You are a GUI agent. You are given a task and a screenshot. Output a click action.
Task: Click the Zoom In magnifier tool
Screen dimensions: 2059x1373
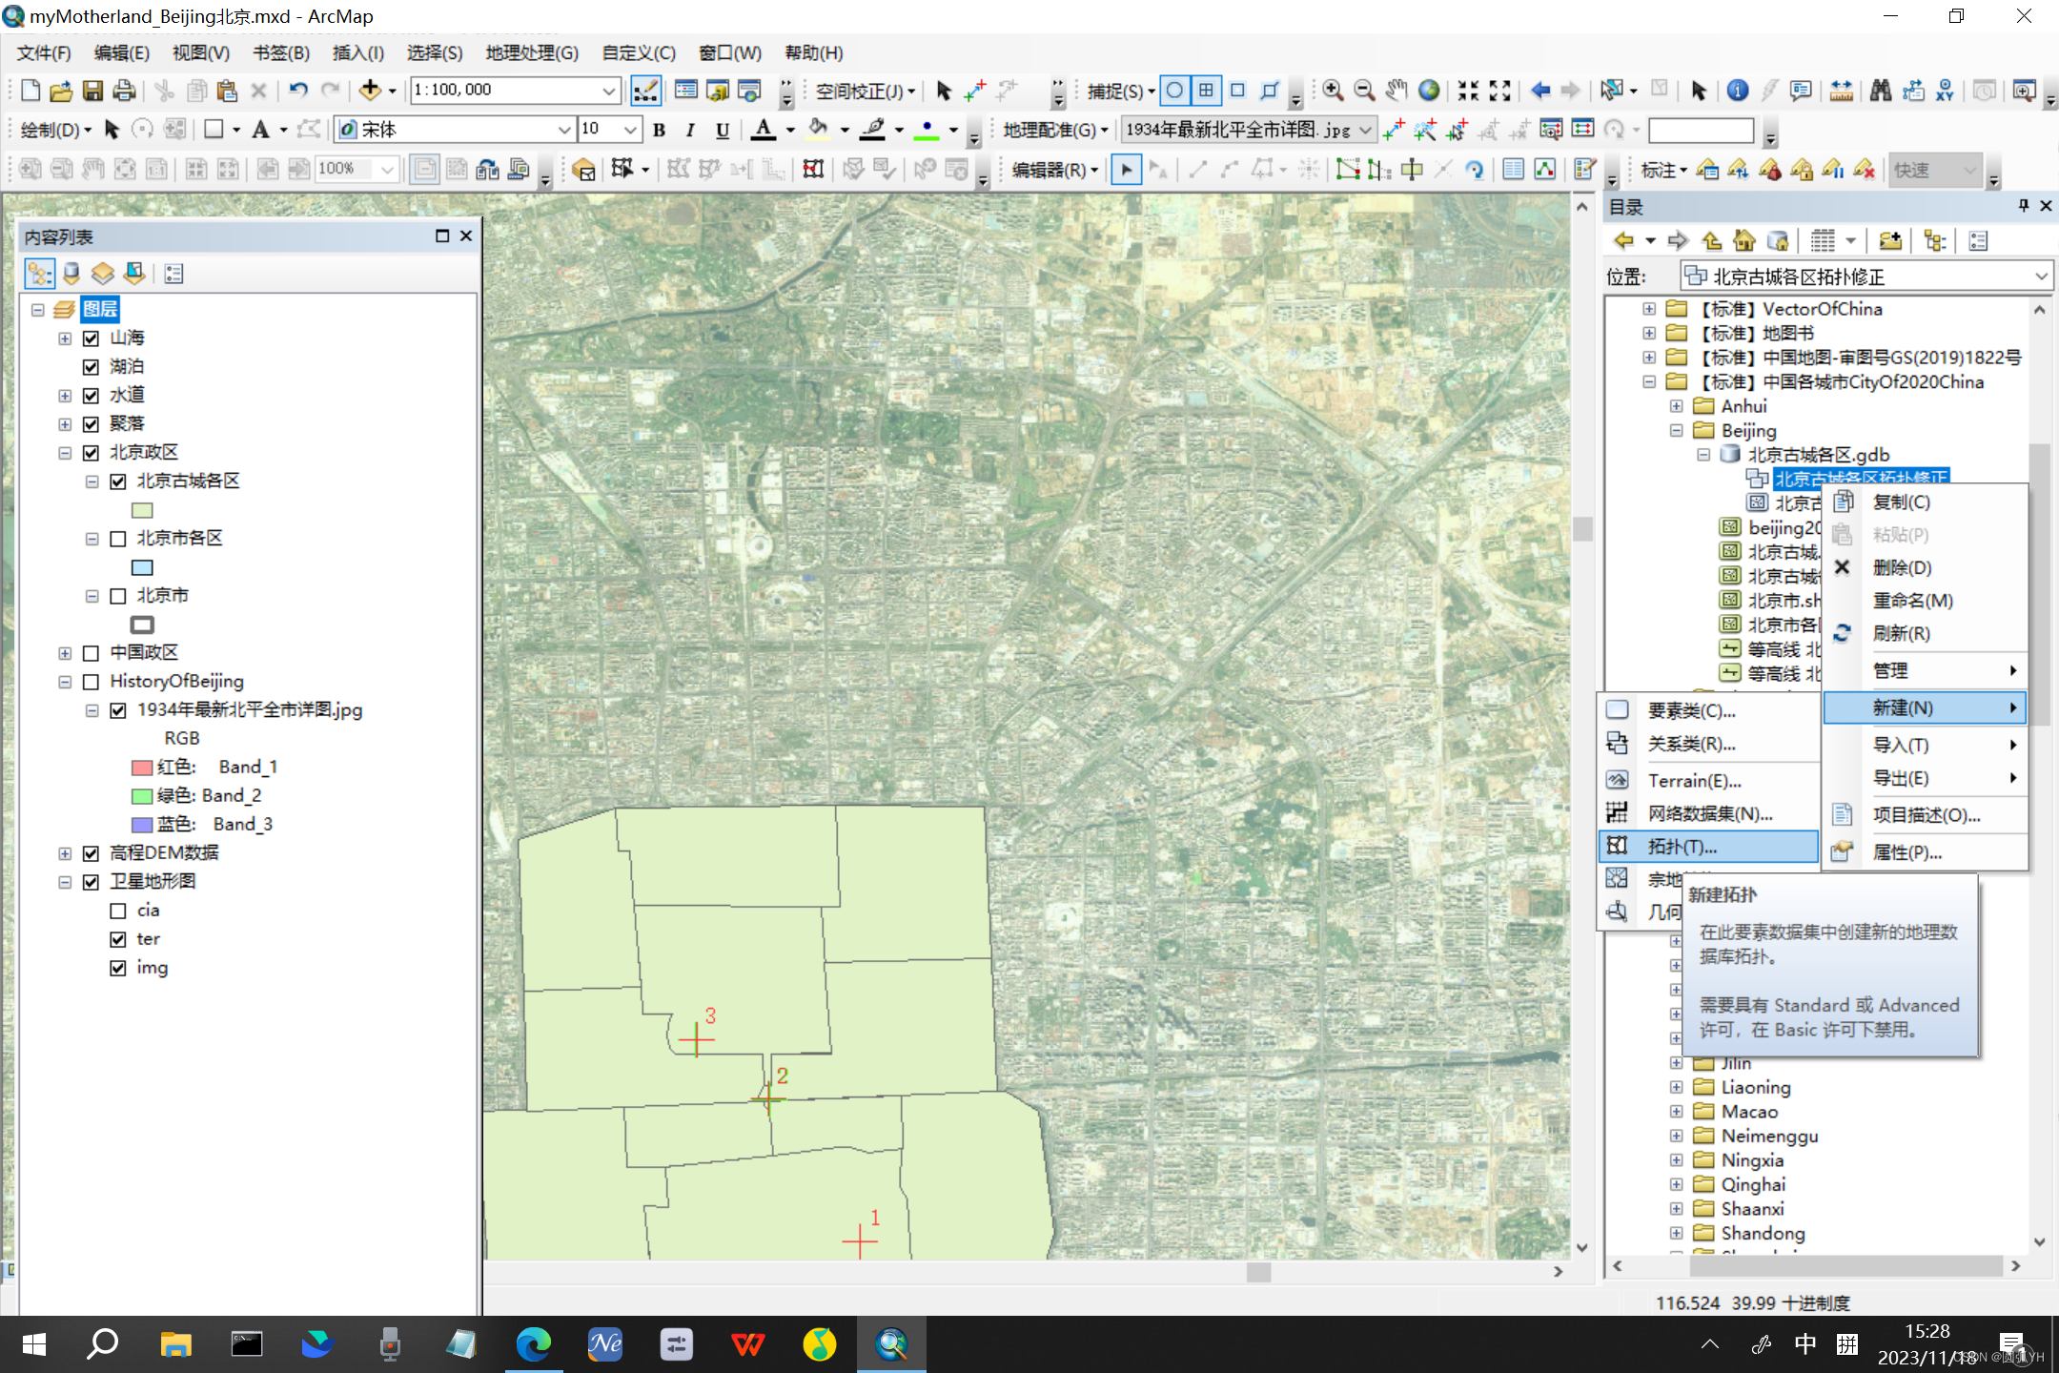1333,91
